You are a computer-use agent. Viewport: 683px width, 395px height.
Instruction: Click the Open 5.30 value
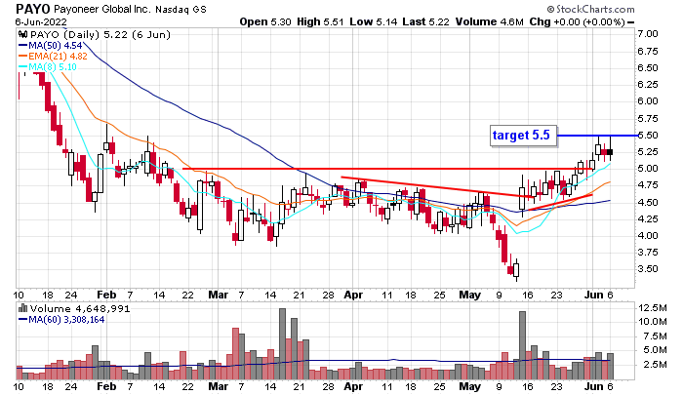click(265, 21)
